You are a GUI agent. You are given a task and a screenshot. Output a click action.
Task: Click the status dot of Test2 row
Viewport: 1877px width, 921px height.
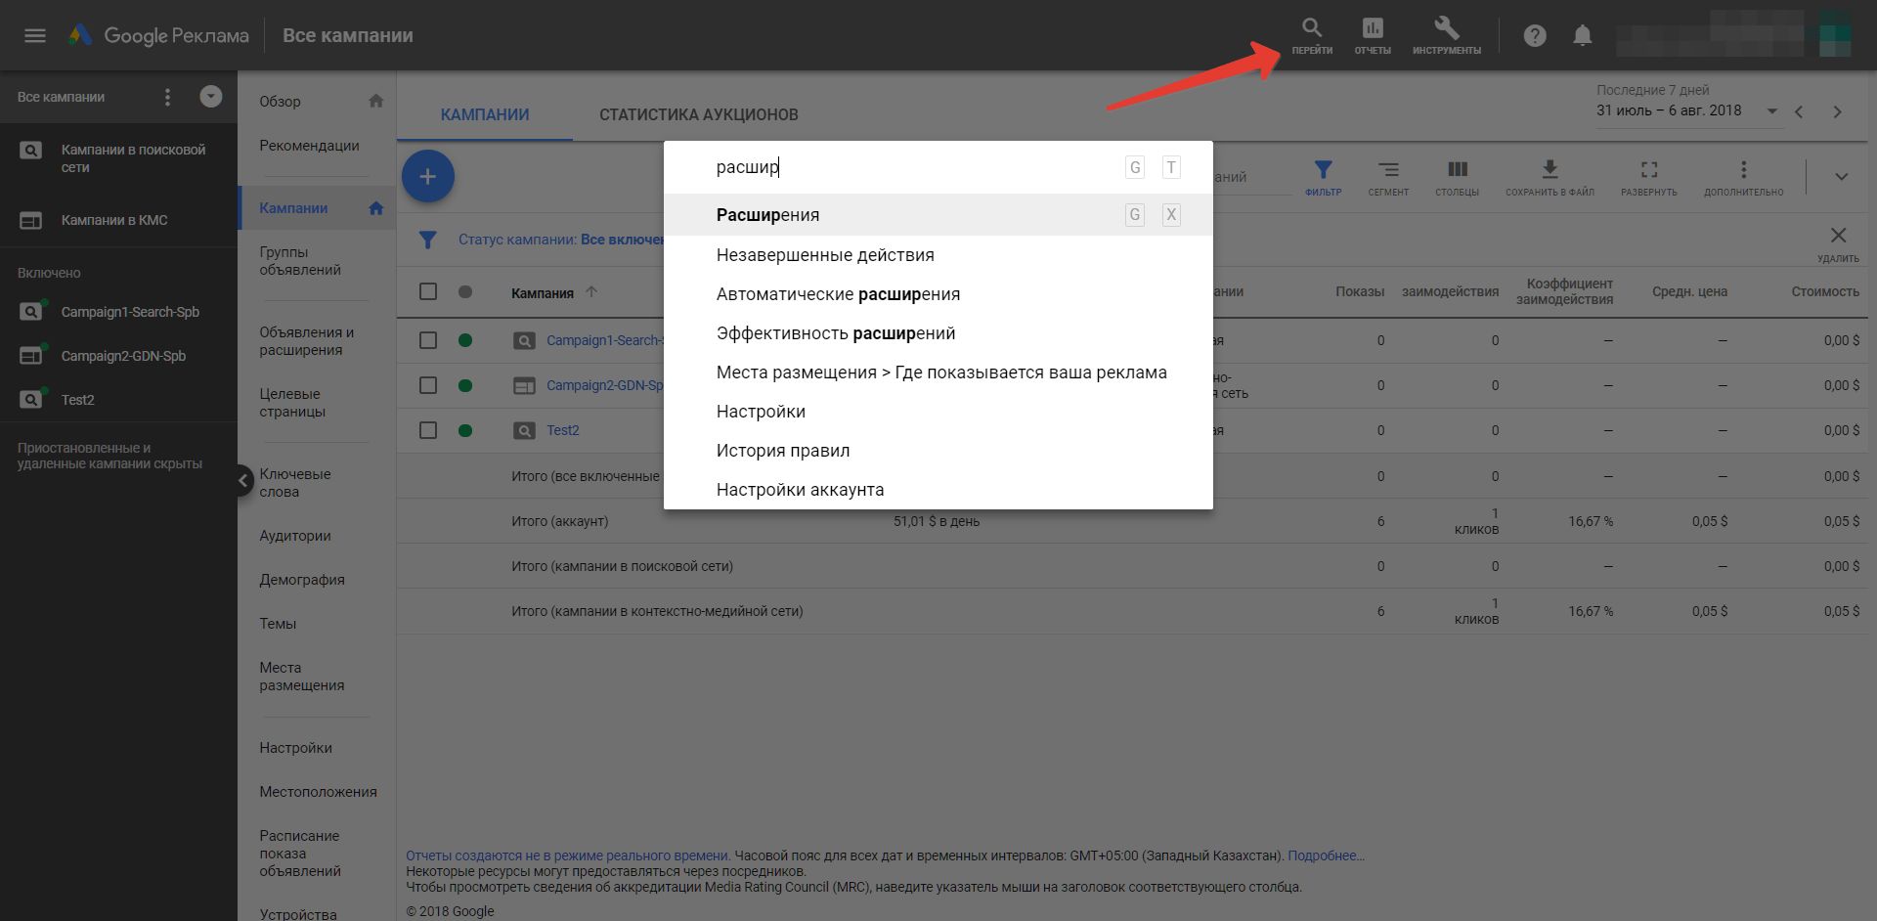[x=465, y=430]
